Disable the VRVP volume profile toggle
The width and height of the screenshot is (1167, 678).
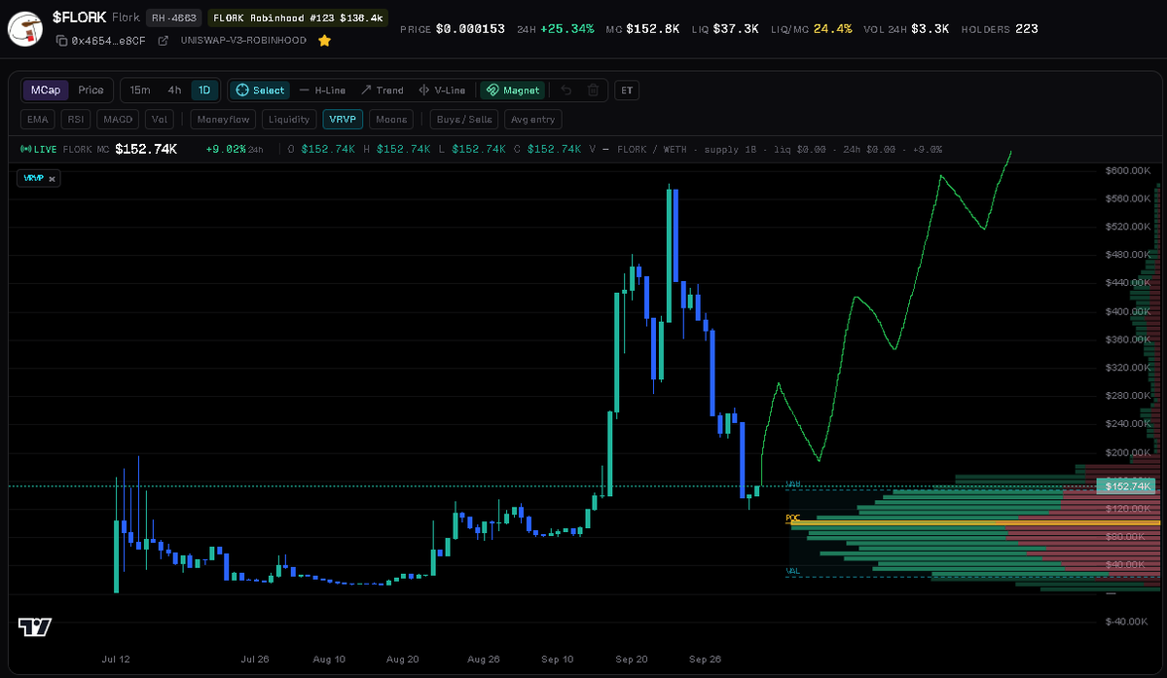pos(343,119)
